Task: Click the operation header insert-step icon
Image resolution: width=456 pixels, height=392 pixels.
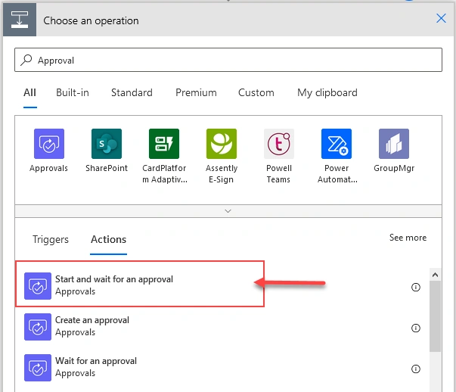Action: click(20, 20)
